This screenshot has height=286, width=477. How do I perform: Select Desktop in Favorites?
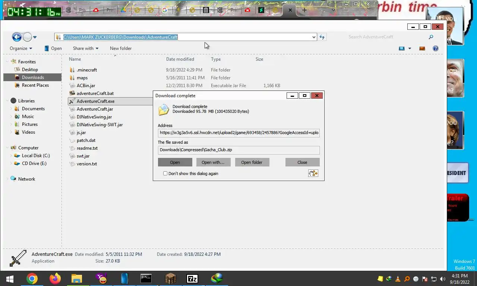[x=30, y=70]
